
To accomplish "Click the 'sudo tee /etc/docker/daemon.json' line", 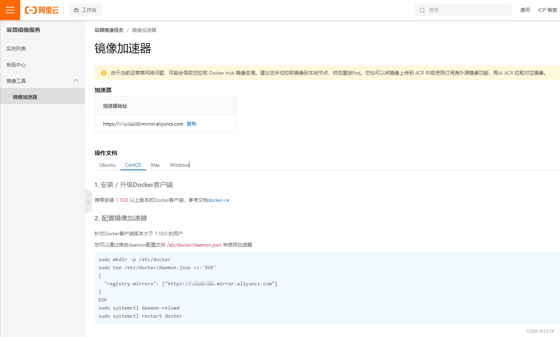I will tap(158, 268).
